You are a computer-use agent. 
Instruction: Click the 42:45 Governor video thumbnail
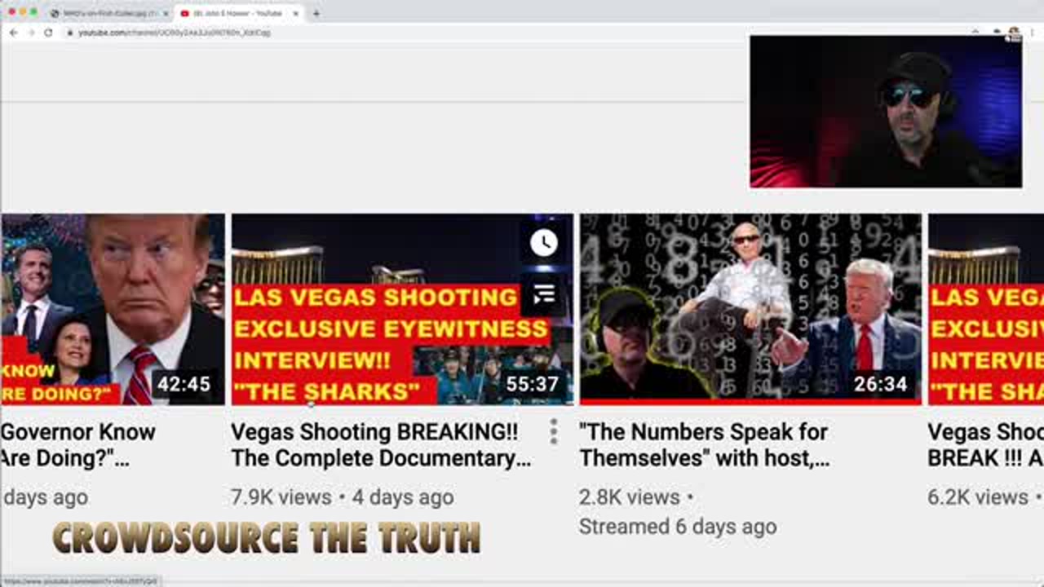coord(113,310)
